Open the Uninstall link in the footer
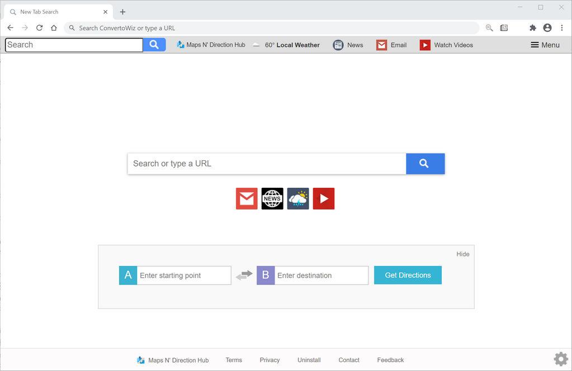Image resolution: width=572 pixels, height=371 pixels. [x=309, y=360]
